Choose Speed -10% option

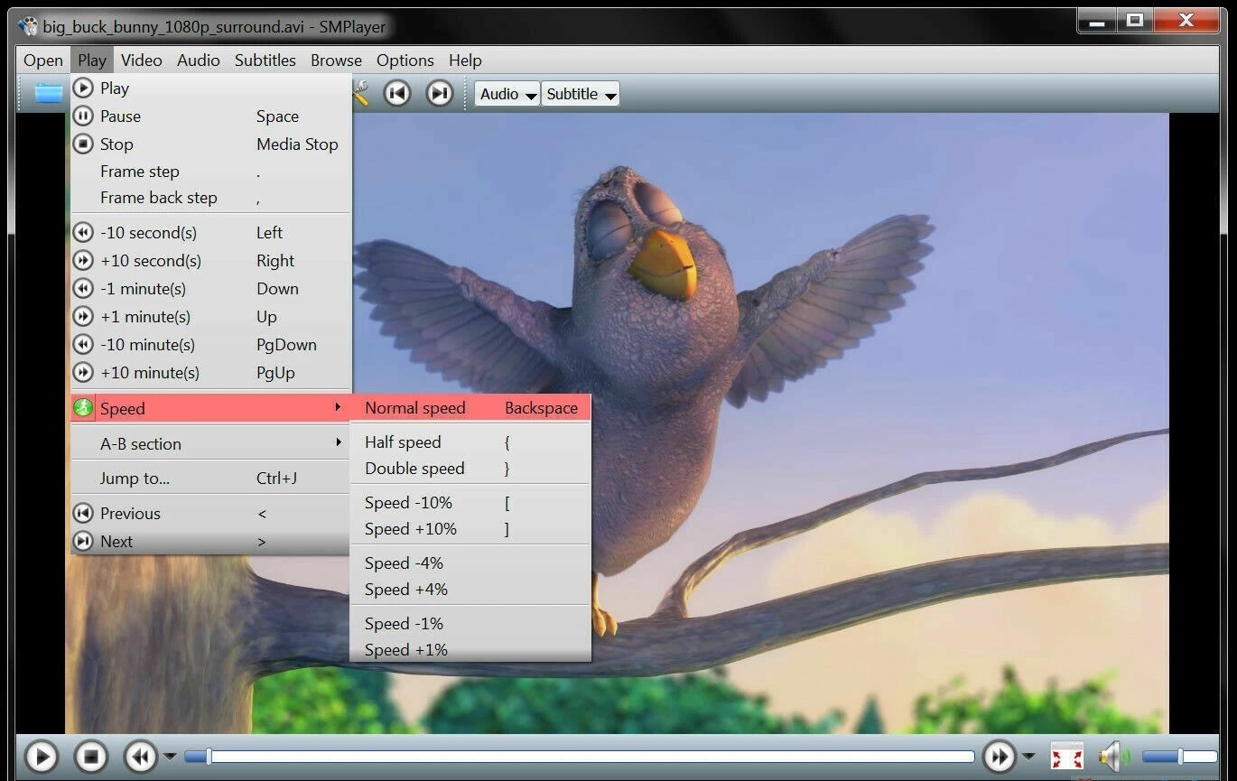(x=470, y=503)
